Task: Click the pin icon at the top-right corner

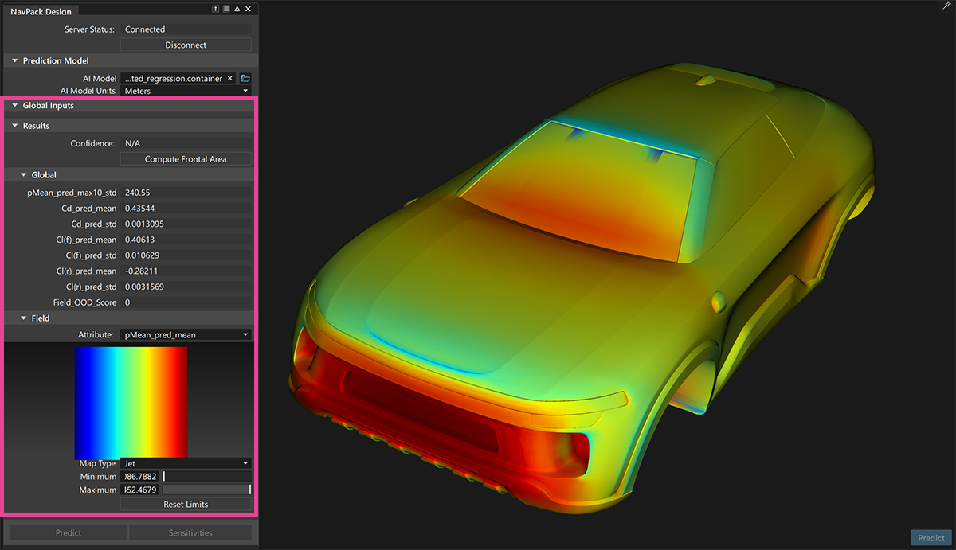Action: pos(947,6)
